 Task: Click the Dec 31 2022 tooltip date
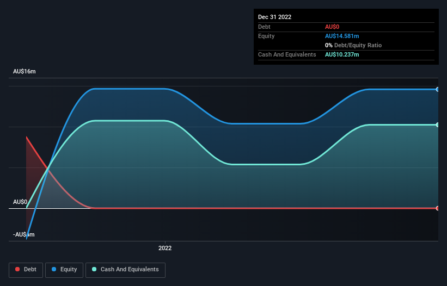274,17
